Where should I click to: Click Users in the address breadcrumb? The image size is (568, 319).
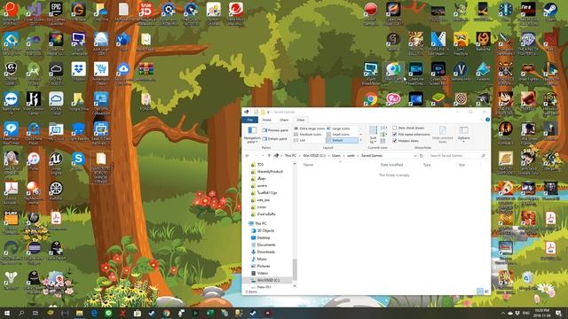[x=336, y=156]
